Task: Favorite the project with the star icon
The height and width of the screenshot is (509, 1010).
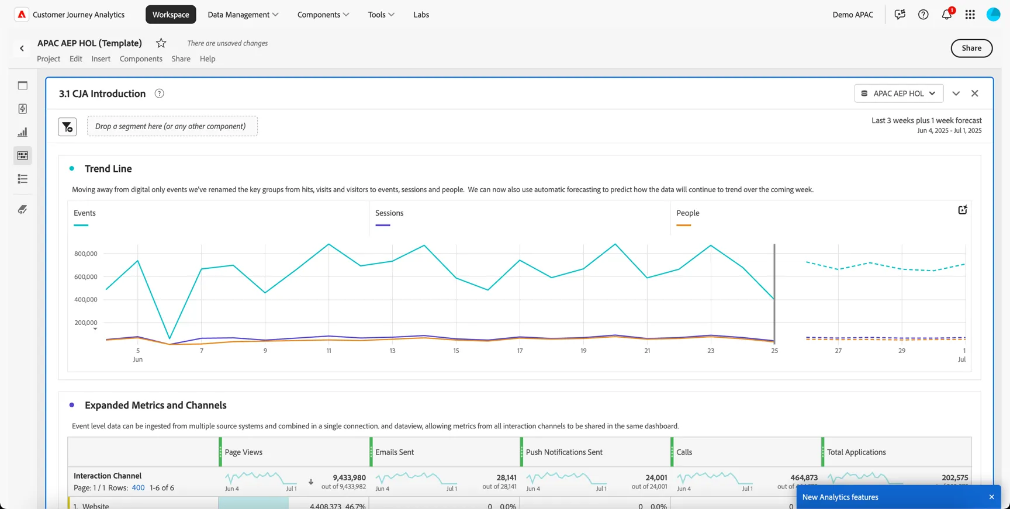Action: click(161, 43)
